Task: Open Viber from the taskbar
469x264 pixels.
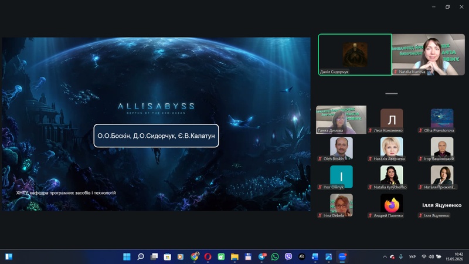Action: click(x=288, y=256)
